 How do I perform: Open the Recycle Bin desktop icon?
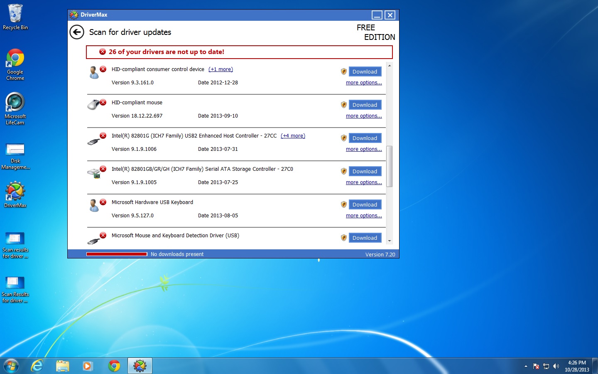(15, 17)
